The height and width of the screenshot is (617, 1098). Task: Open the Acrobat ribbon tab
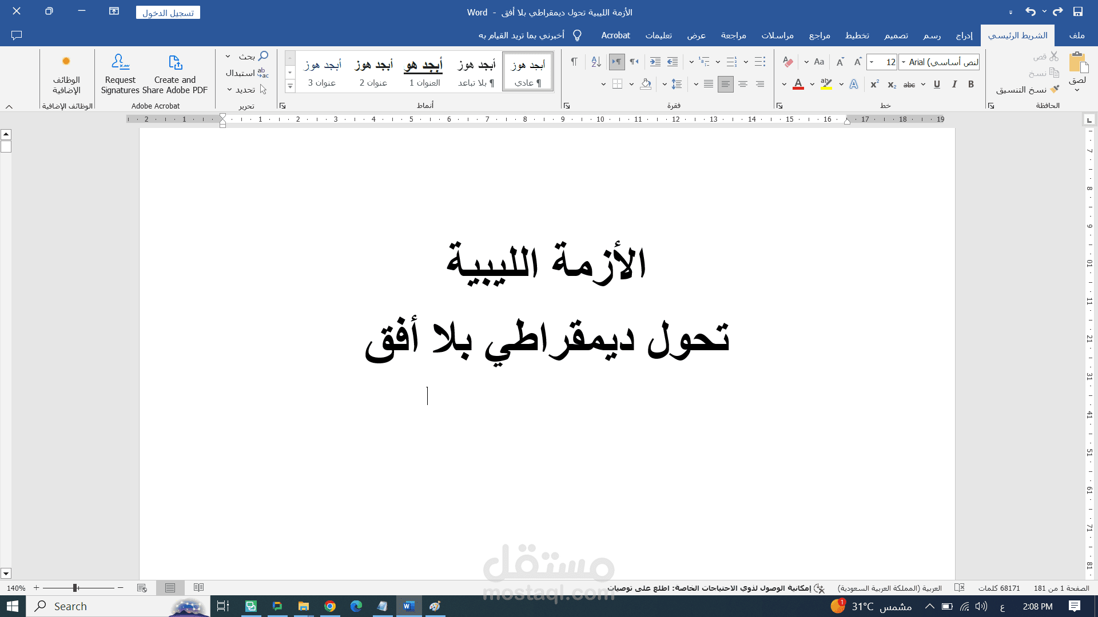[x=615, y=35]
